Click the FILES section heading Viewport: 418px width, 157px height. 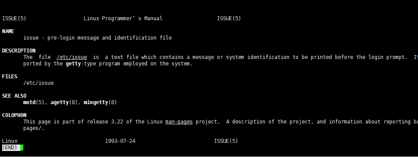pyautogui.click(x=10, y=77)
